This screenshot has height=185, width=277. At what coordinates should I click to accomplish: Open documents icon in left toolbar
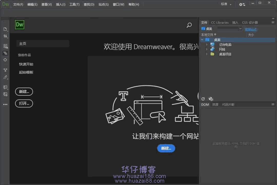pos(5,29)
